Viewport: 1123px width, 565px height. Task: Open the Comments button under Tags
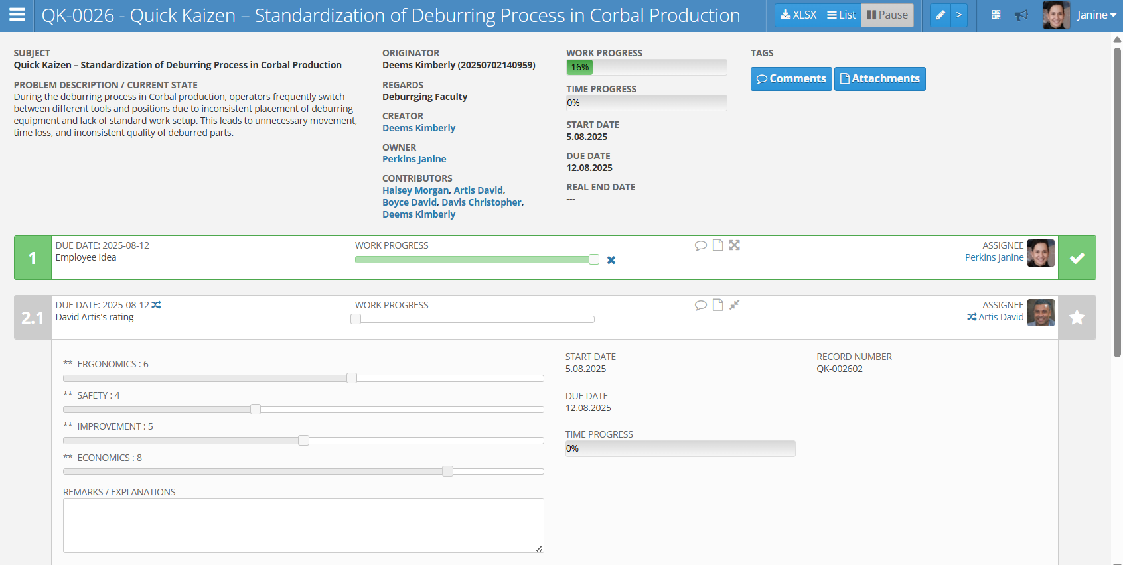tap(791, 79)
